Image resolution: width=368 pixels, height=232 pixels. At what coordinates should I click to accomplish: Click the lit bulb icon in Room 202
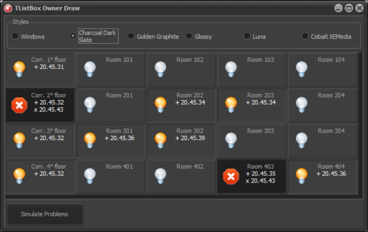[161, 105]
